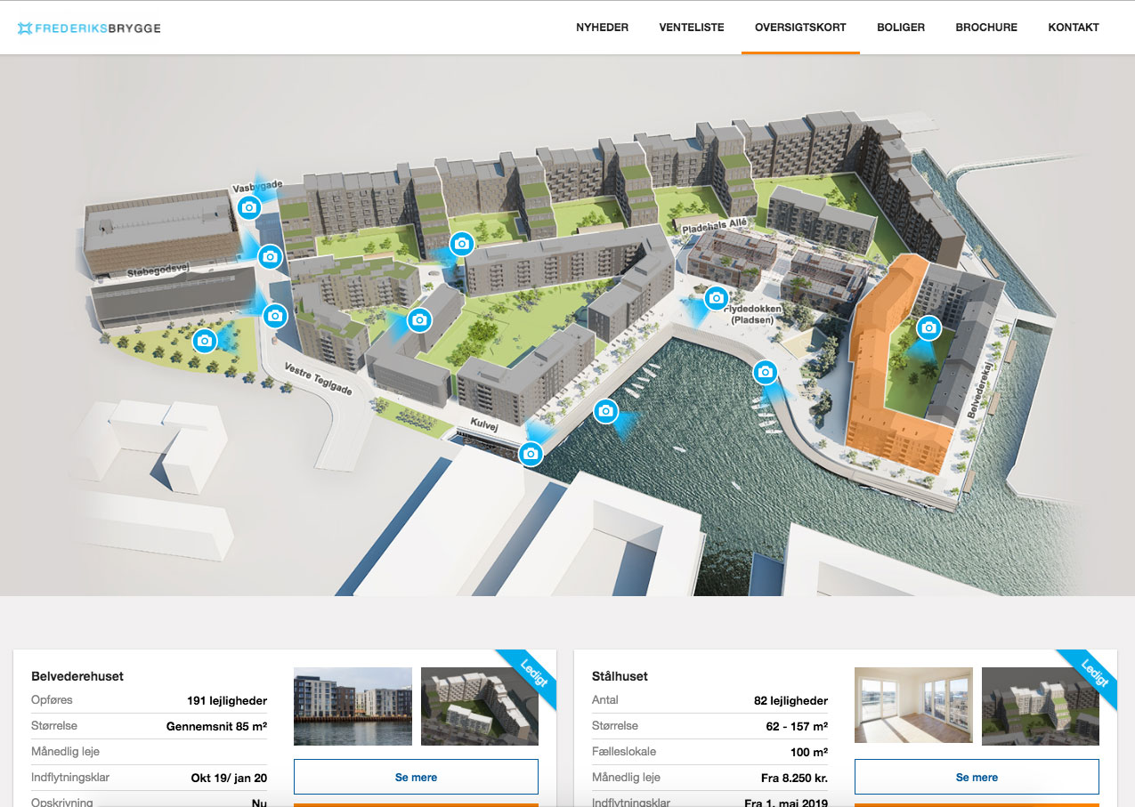The image size is (1135, 807).
Task: Click 'Okt 19/ jan 20' move-in value
Action: coord(229,778)
